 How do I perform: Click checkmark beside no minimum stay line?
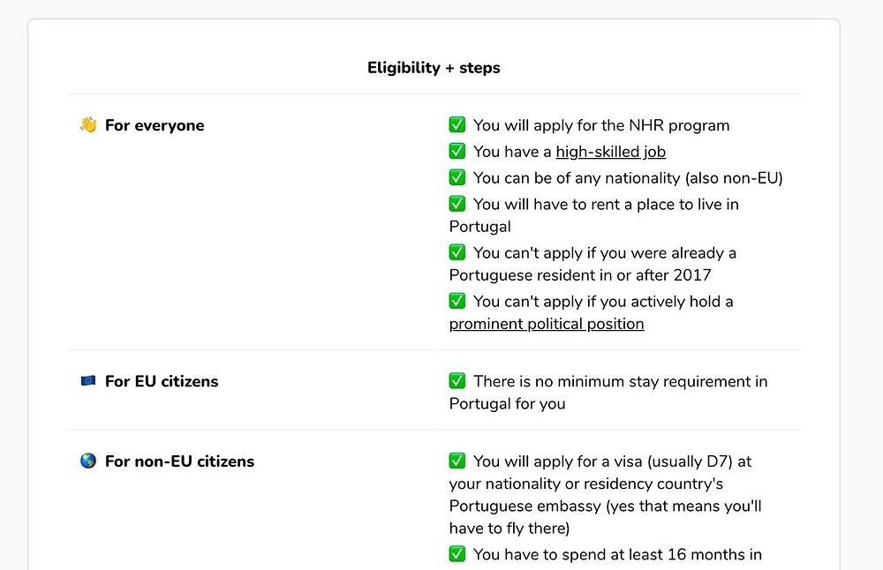pos(457,381)
